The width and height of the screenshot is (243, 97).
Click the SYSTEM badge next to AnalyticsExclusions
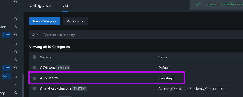point(79,88)
